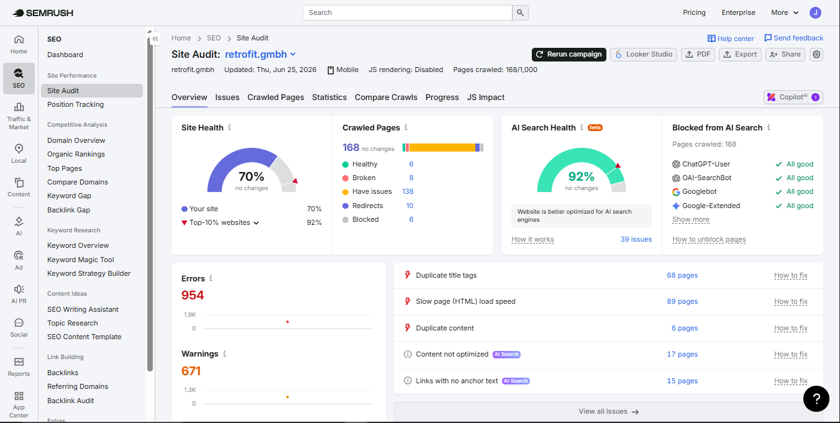Open the Ad sidebar icon
Screen dimensions: 840x423
(19, 260)
